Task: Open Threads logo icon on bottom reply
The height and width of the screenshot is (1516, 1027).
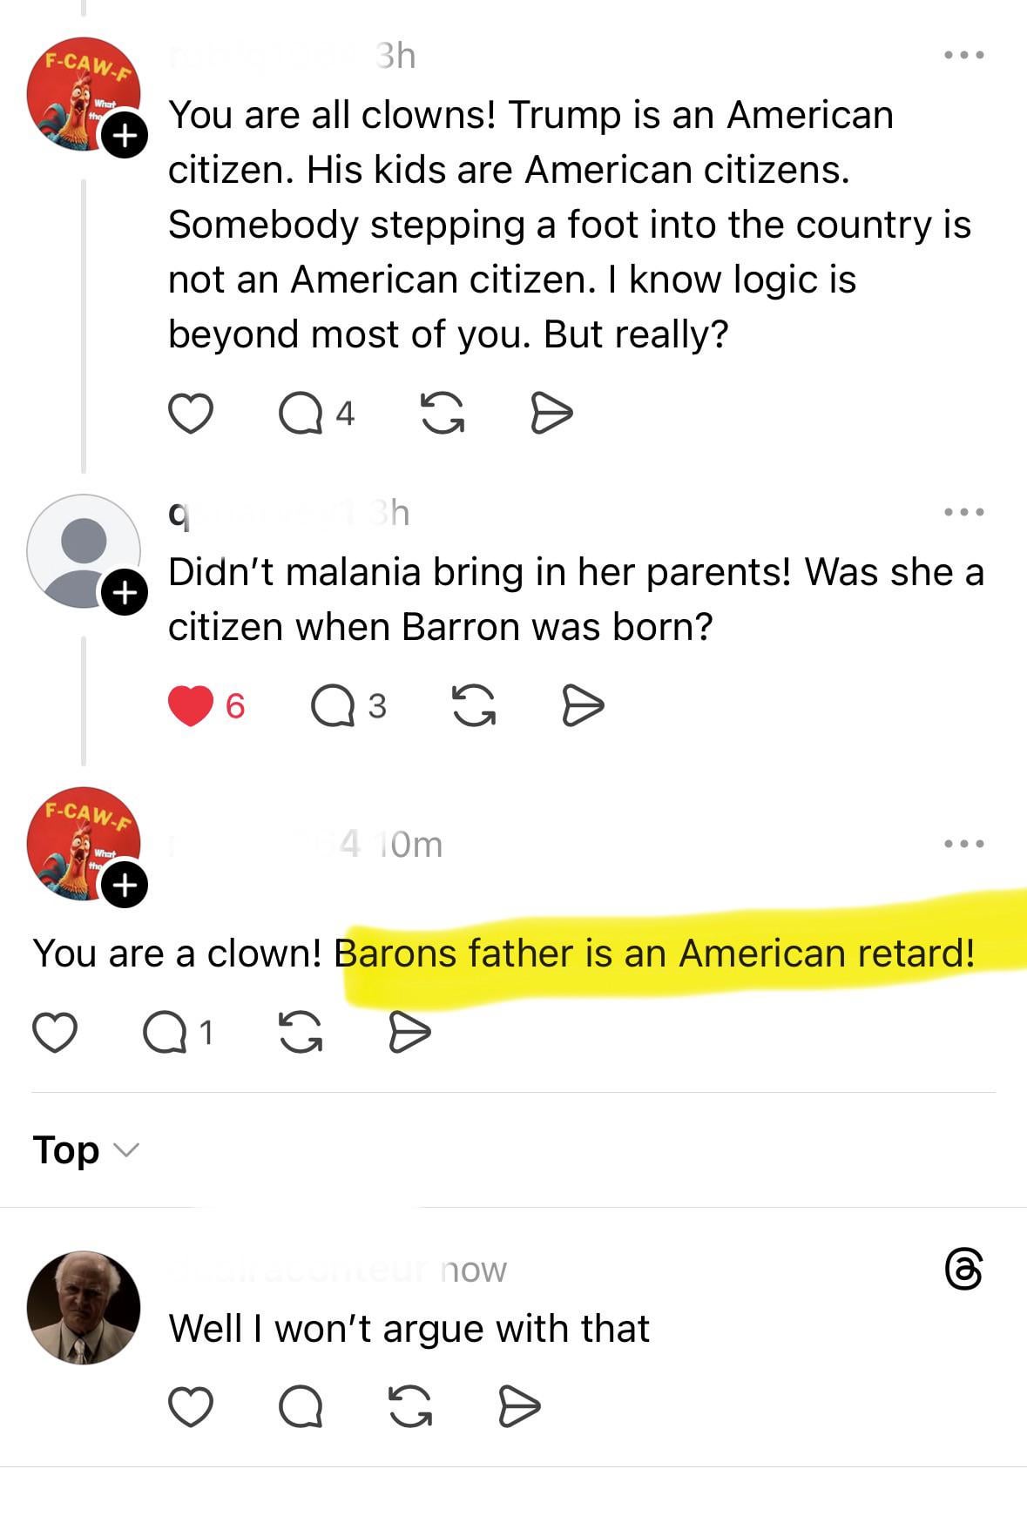Action: (x=963, y=1270)
